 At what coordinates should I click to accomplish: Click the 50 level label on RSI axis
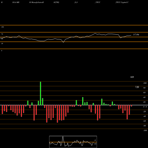[x=2, y=39]
